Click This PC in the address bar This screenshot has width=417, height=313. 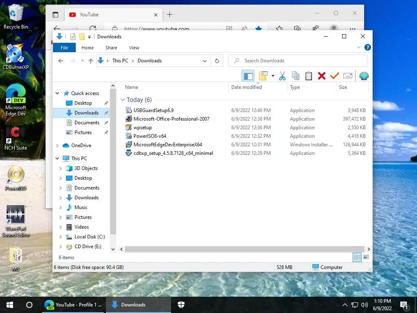point(120,61)
